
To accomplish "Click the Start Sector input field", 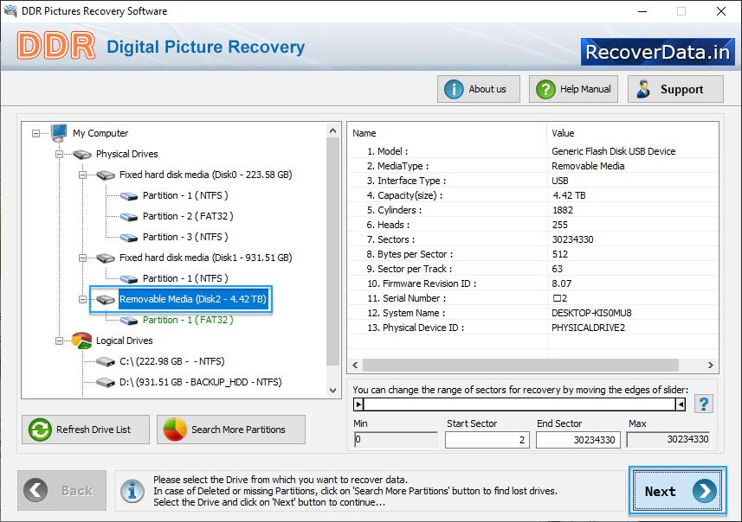I will [487, 440].
